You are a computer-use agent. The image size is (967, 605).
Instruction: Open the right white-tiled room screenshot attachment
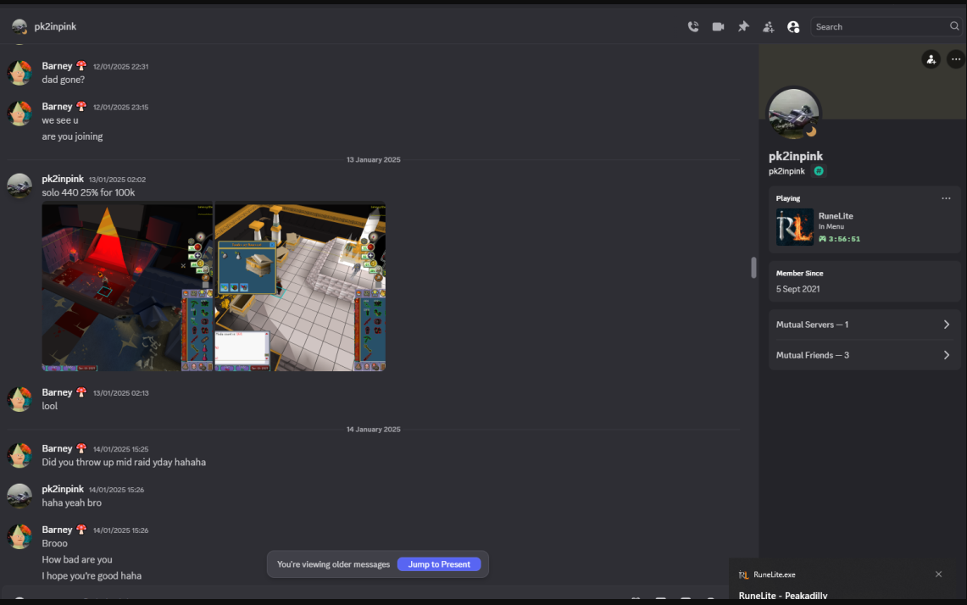click(300, 287)
